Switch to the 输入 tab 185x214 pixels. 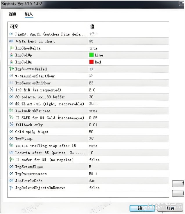point(29,14)
